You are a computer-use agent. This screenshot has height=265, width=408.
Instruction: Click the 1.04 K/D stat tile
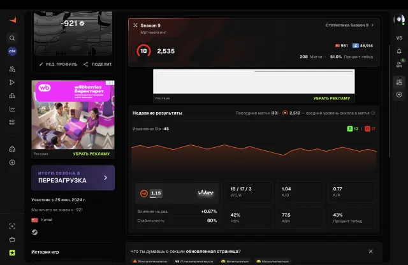(300, 192)
